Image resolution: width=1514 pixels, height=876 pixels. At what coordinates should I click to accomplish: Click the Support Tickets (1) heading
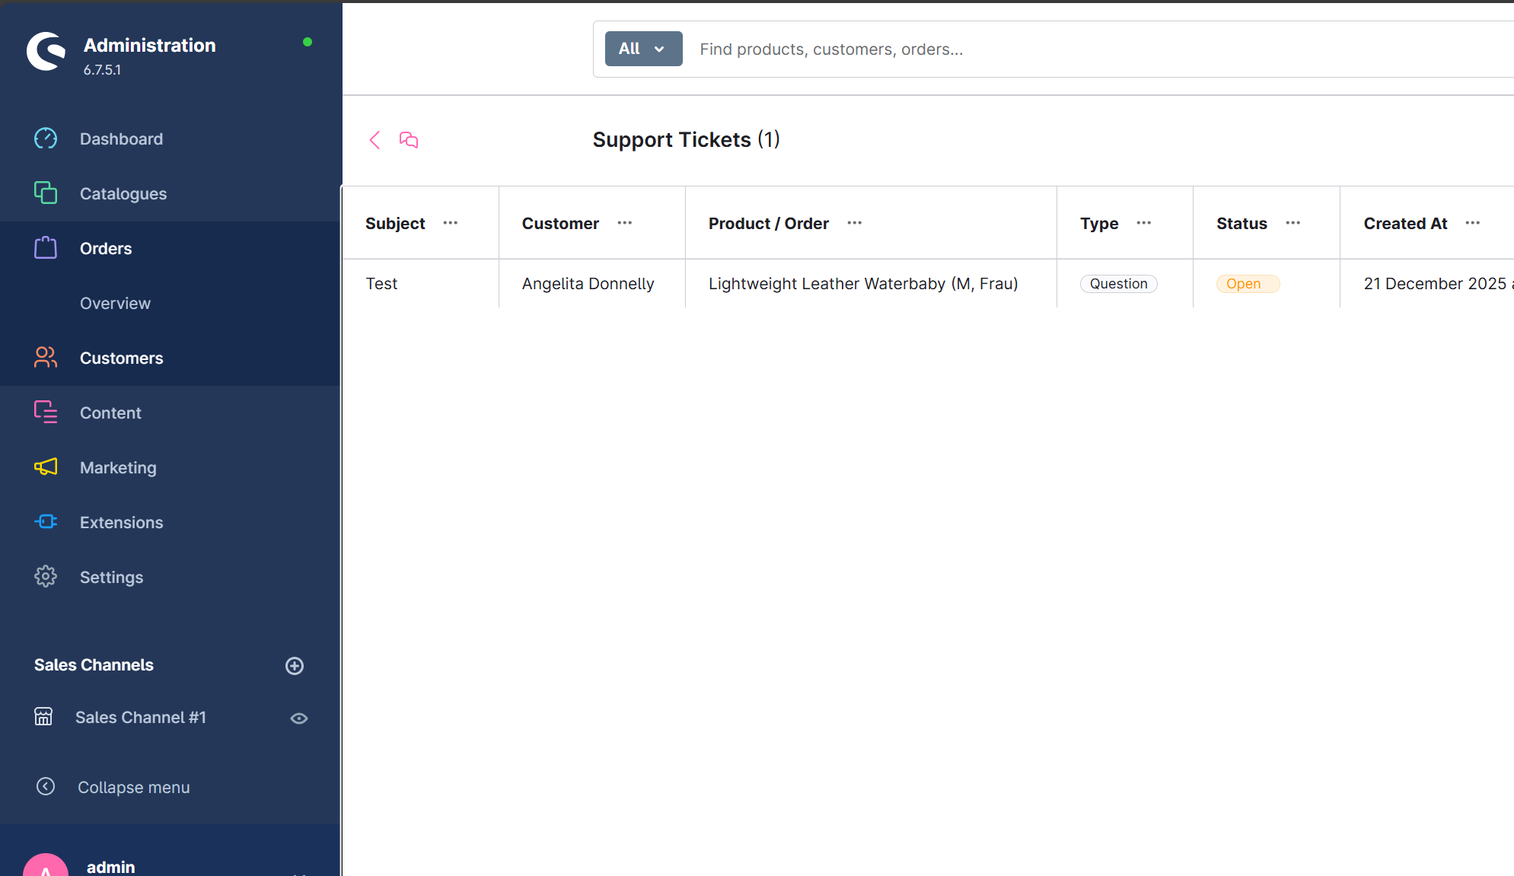686,140
